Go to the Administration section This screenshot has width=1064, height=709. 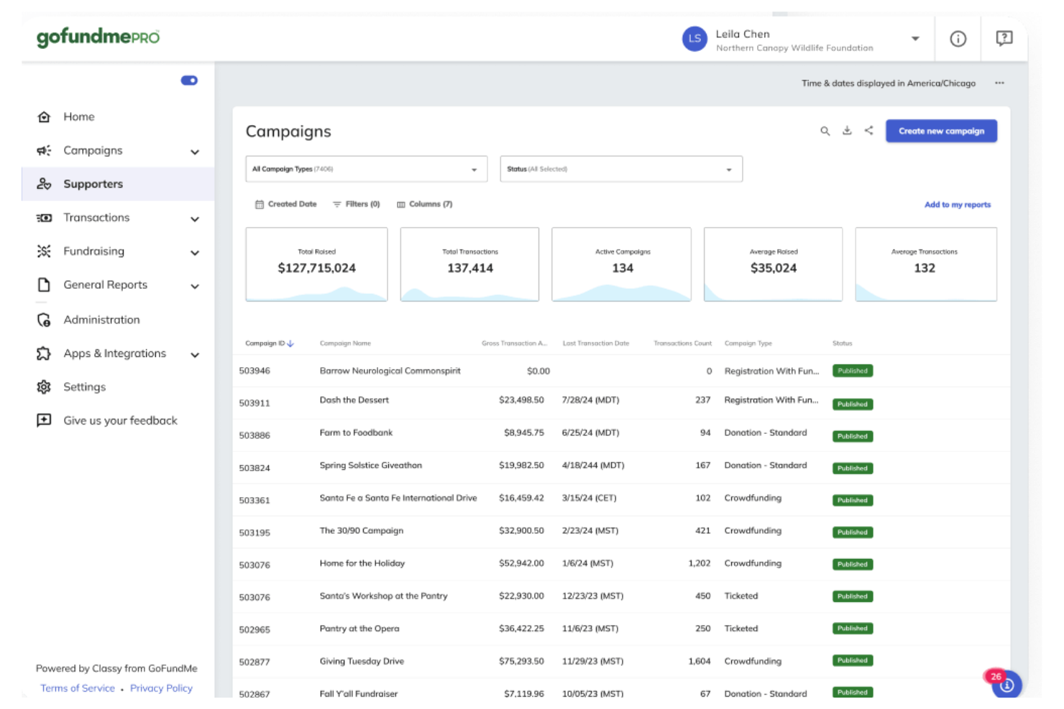click(101, 320)
